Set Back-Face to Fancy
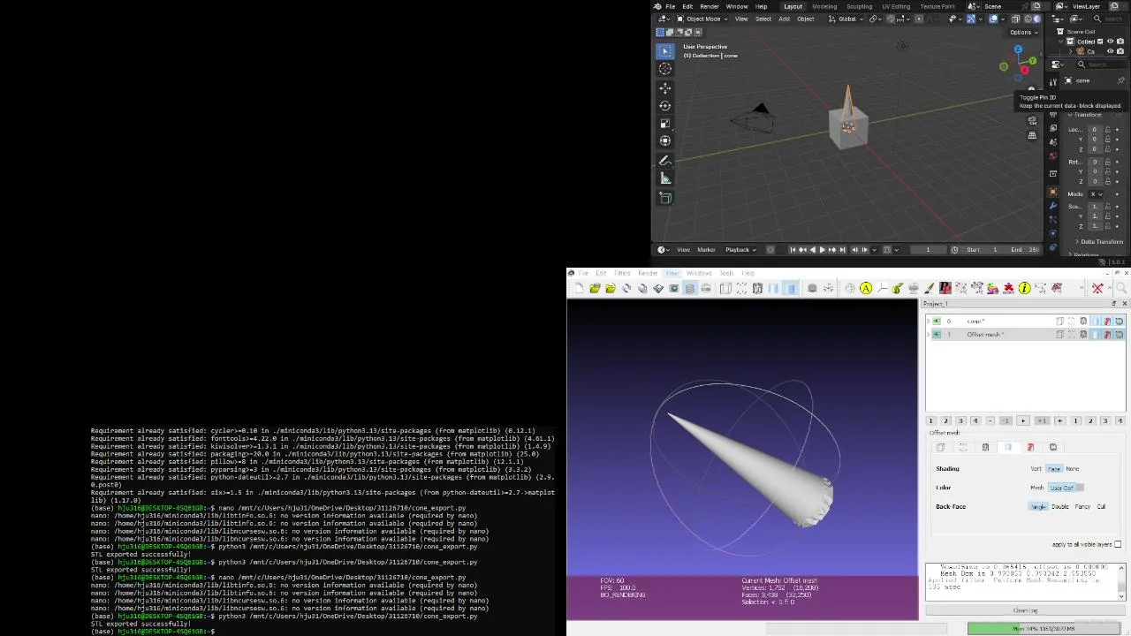The height and width of the screenshot is (636, 1131). (x=1082, y=507)
